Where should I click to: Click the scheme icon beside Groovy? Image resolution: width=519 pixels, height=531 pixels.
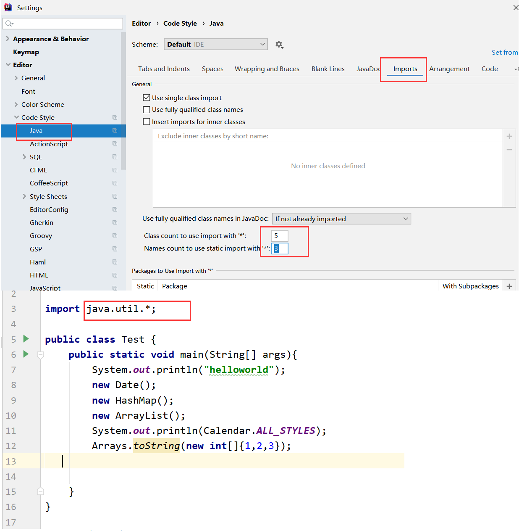(115, 236)
